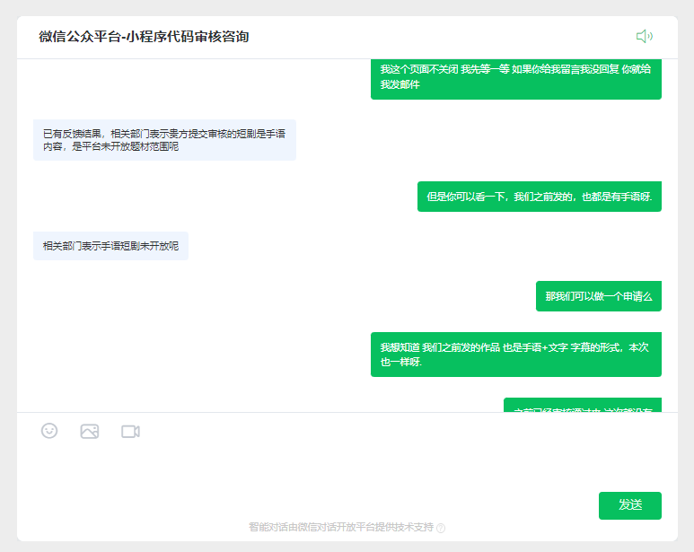Image resolution: width=694 pixels, height=552 pixels.
Task: Open the help question mark icon
Action: (x=441, y=528)
